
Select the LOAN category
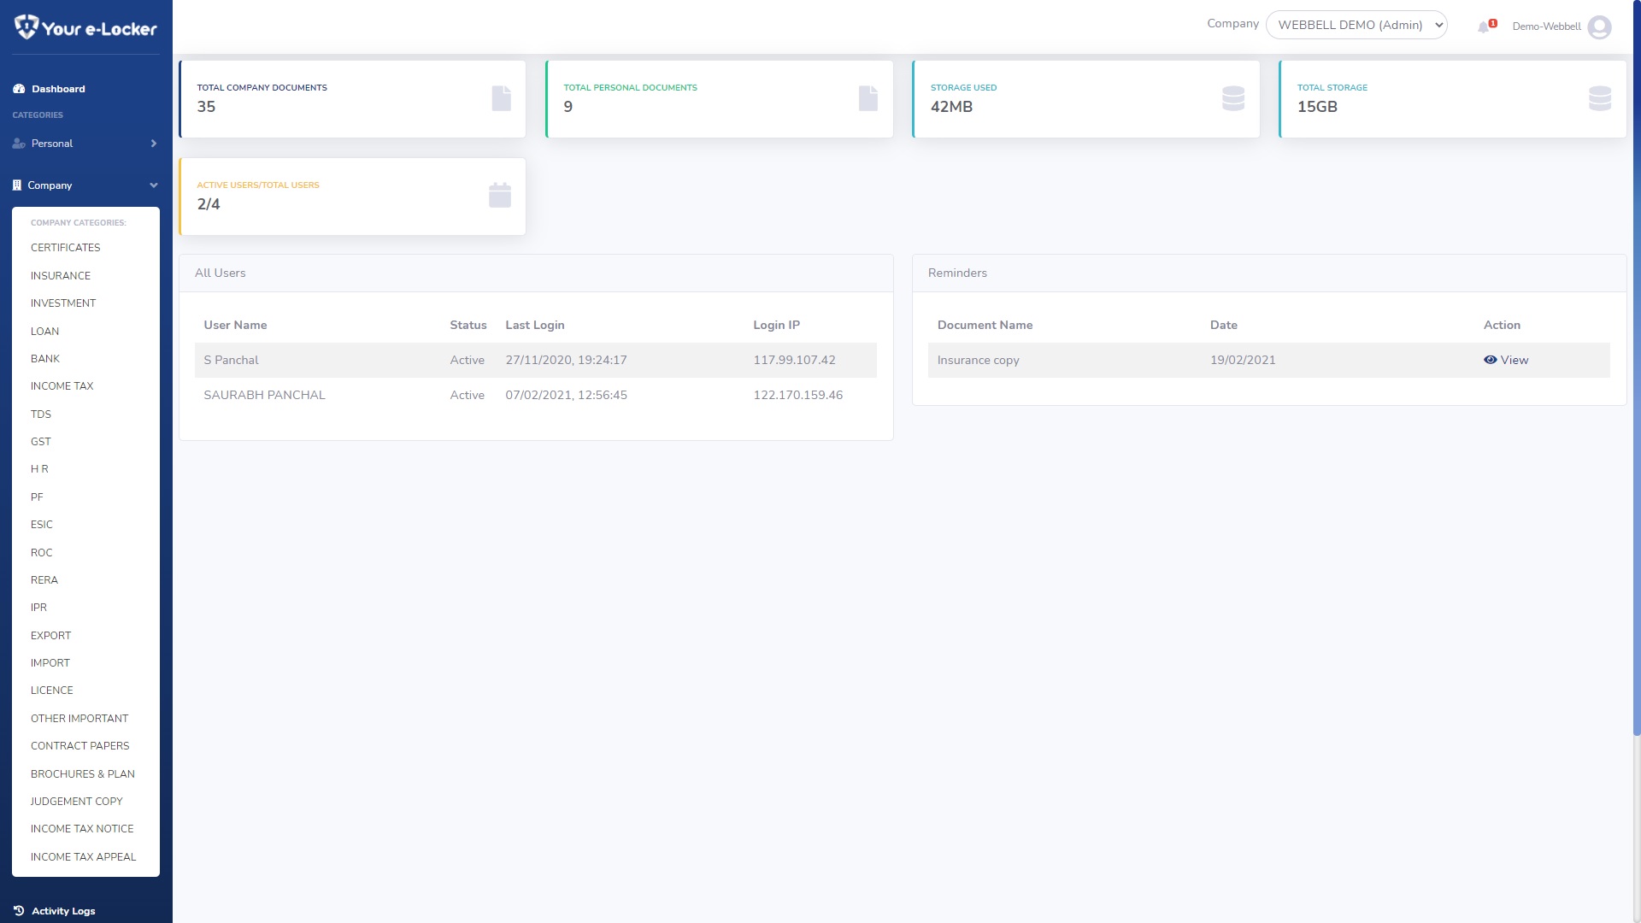(x=44, y=331)
